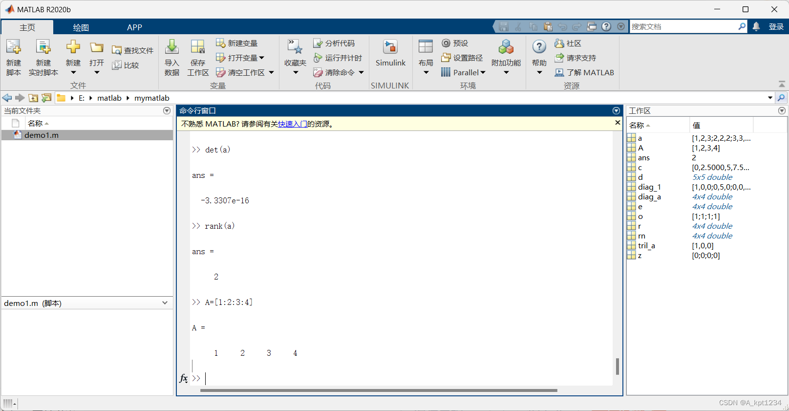The image size is (789, 411).
Task: Click the 导入数据 (Import Data) icon
Action: [x=172, y=47]
